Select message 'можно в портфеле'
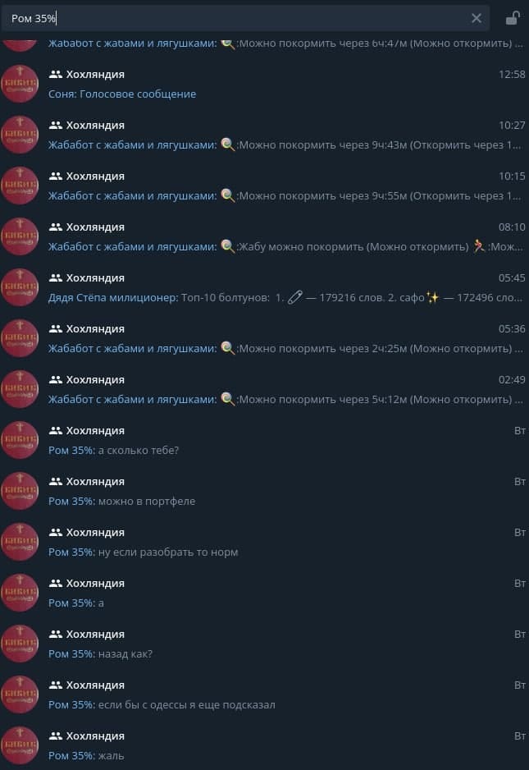Image resolution: width=529 pixels, height=770 pixels. (264, 491)
